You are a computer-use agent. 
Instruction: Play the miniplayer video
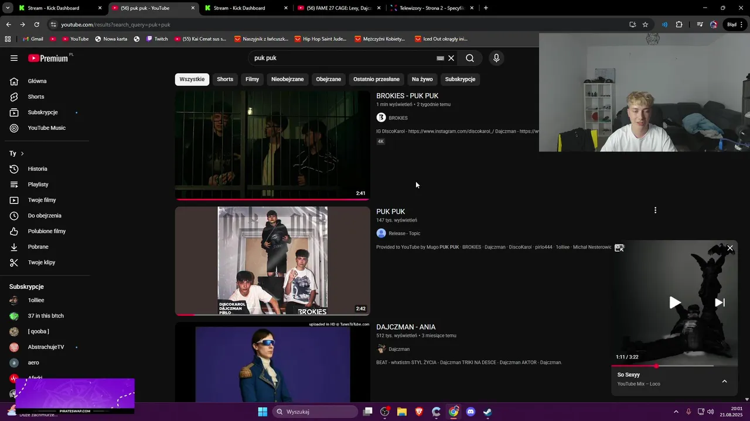675,302
